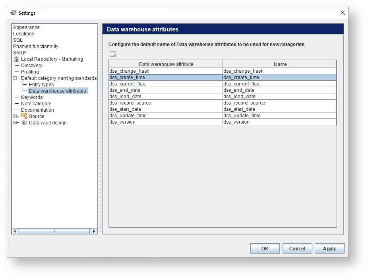Image resolution: width=368 pixels, height=277 pixels.
Task: Click the Apply button
Action: click(x=329, y=248)
